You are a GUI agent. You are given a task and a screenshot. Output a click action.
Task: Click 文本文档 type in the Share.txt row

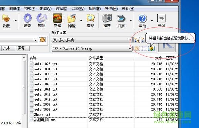coord(96,114)
